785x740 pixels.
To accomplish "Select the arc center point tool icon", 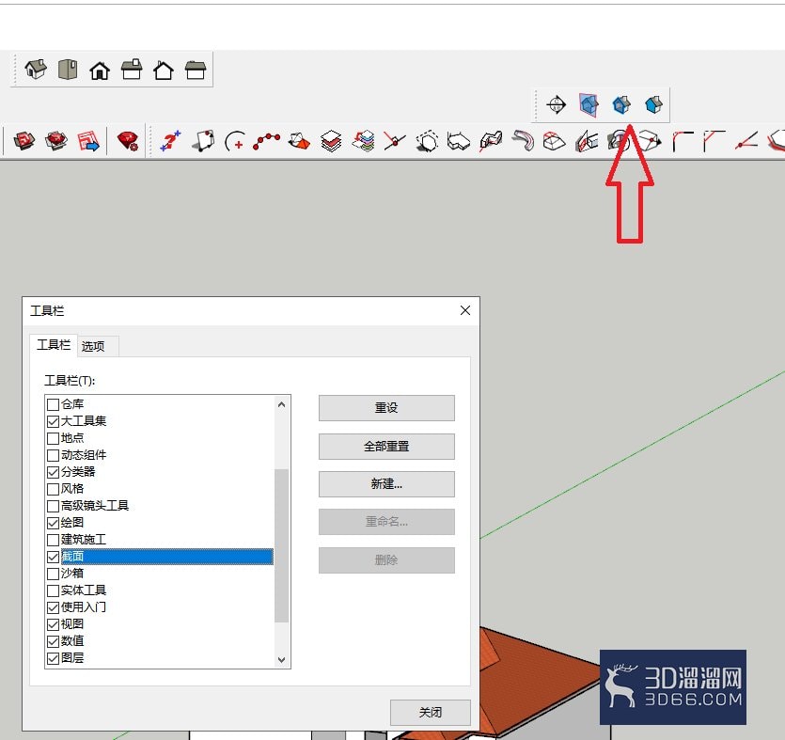I will click(235, 141).
